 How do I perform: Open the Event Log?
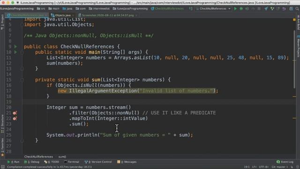[x=285, y=162]
